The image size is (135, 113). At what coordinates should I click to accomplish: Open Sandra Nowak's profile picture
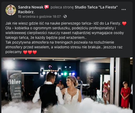pos(11,10)
